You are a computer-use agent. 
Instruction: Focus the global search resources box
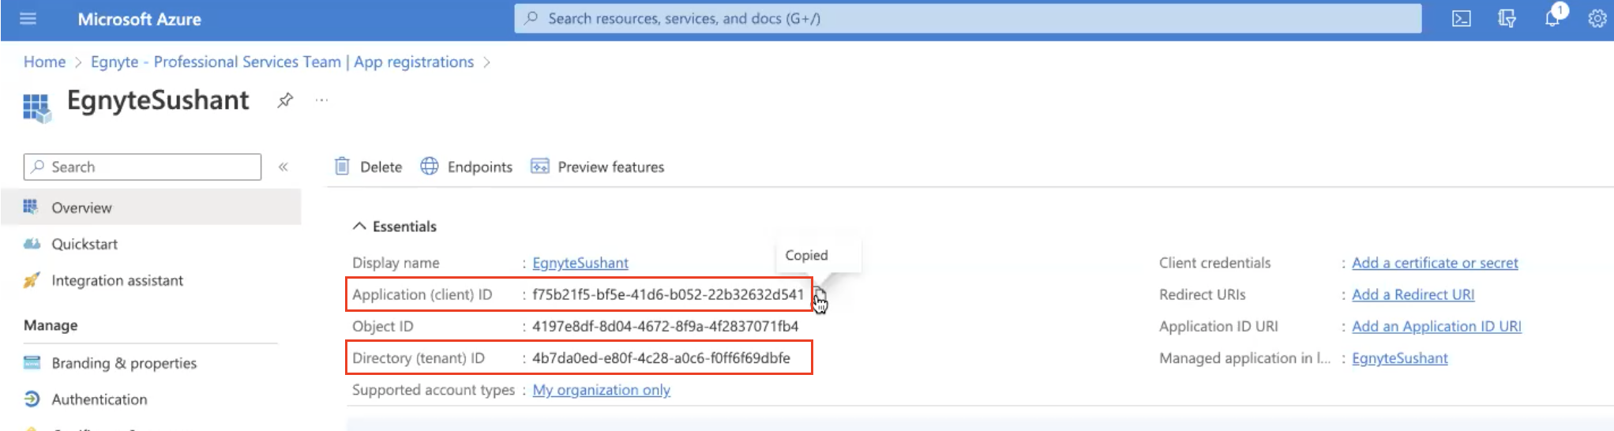click(x=968, y=18)
